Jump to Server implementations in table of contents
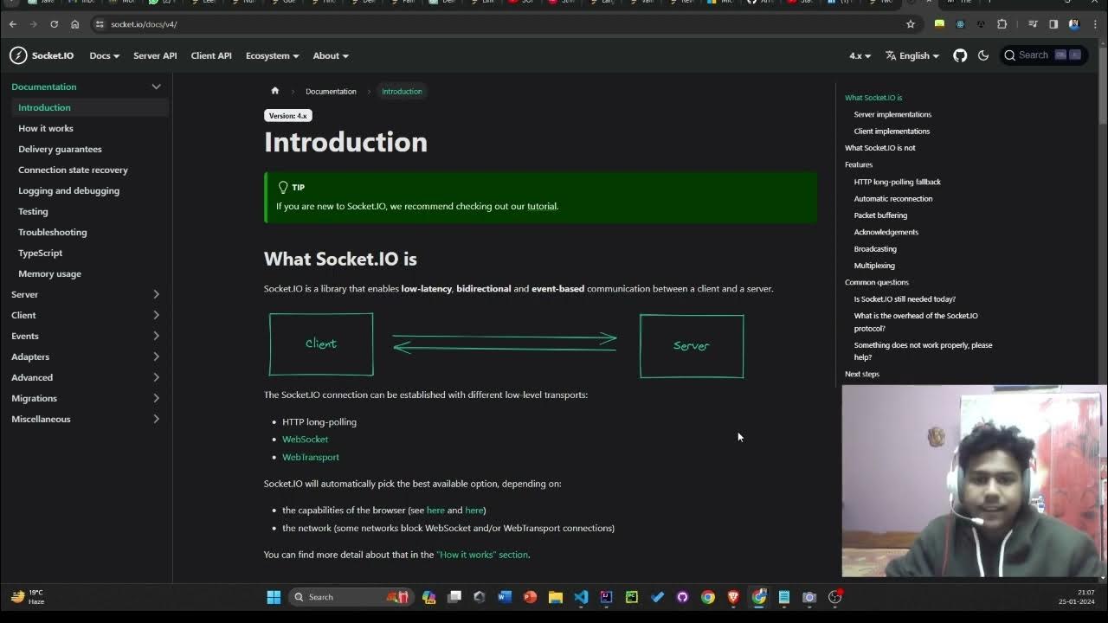This screenshot has height=623, width=1108. point(892,114)
